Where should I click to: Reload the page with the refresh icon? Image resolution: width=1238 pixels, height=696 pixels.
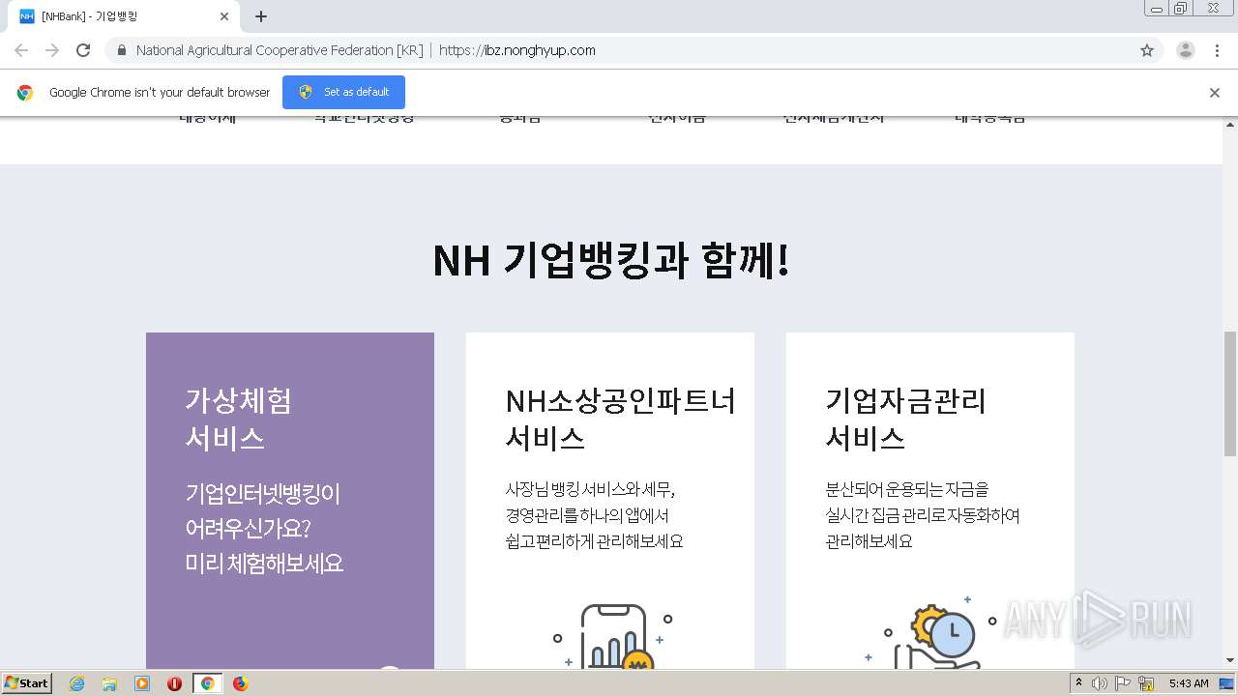[x=83, y=50]
